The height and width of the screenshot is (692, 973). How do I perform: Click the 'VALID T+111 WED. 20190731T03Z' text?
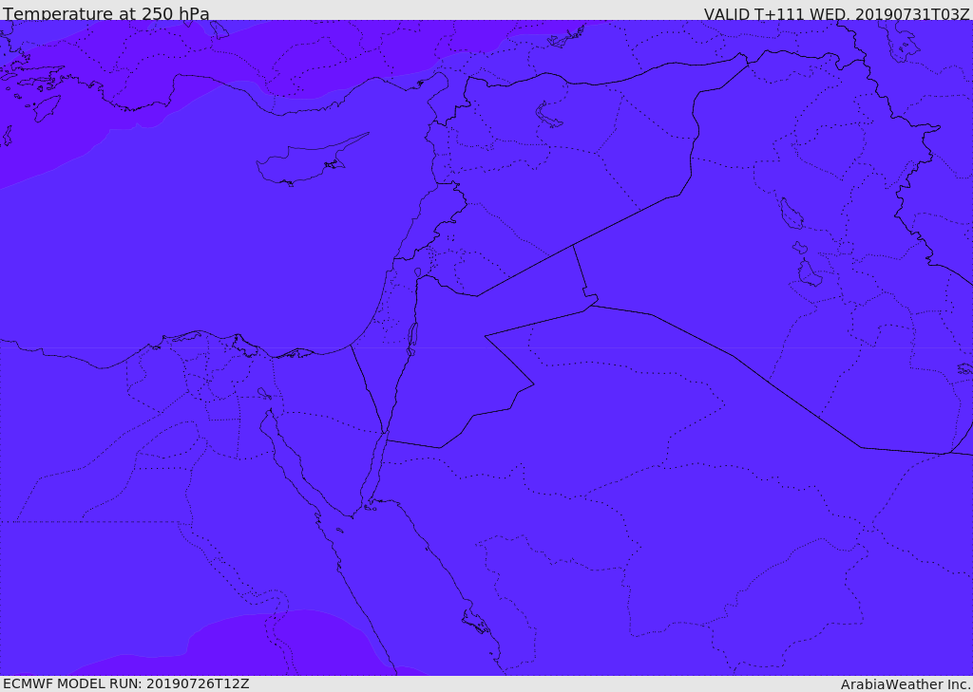[x=836, y=13]
